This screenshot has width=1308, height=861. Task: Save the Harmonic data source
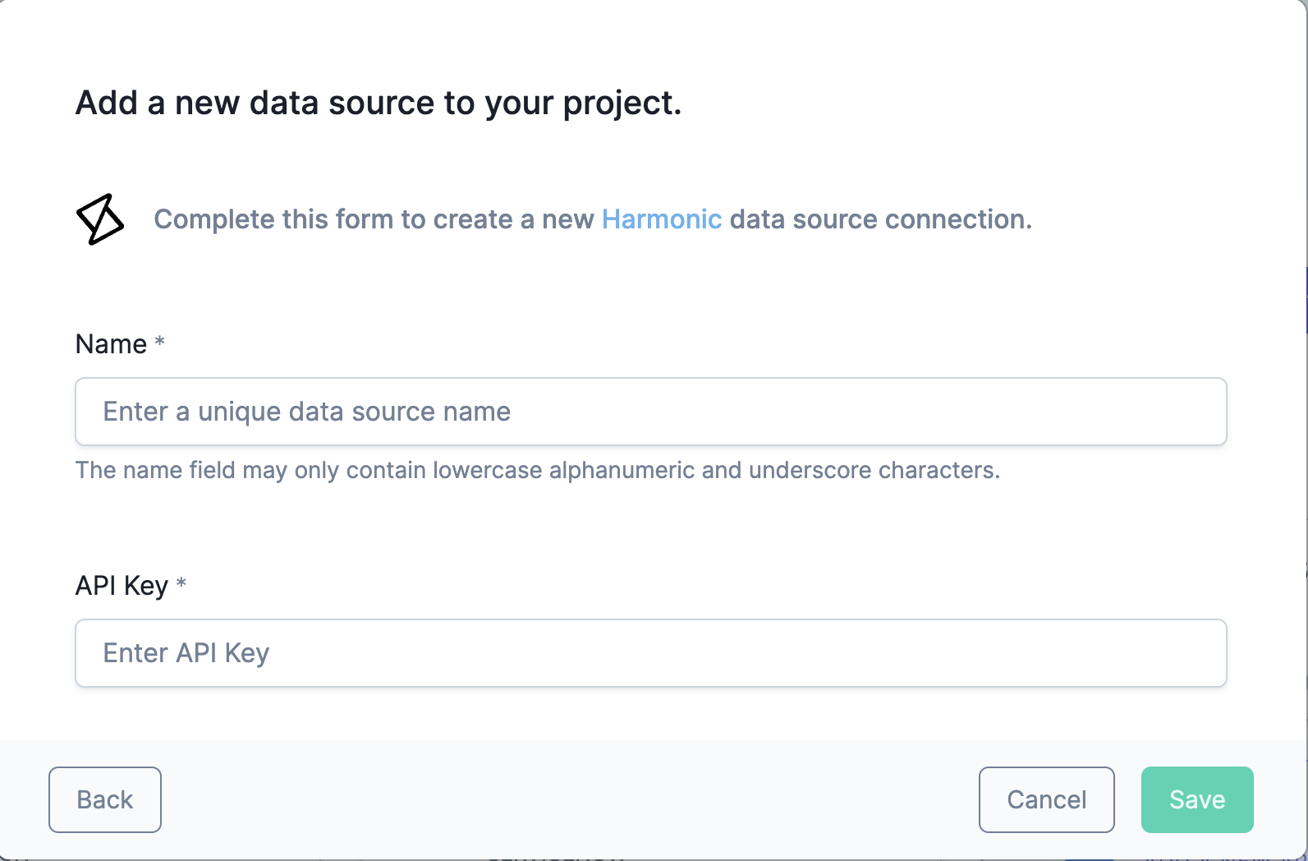[1197, 799]
